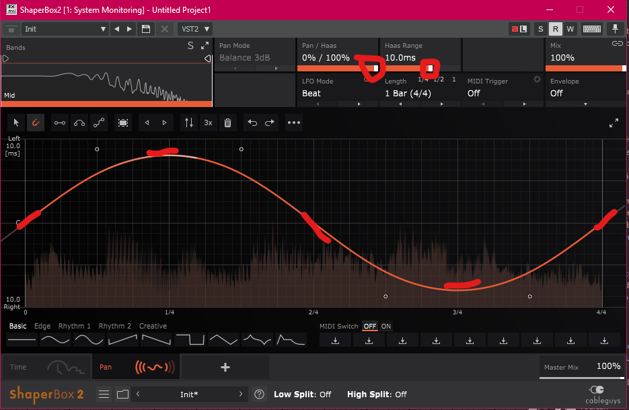Select the Pan shaper tab
Viewport: 629px width, 410px height.
(x=136, y=367)
